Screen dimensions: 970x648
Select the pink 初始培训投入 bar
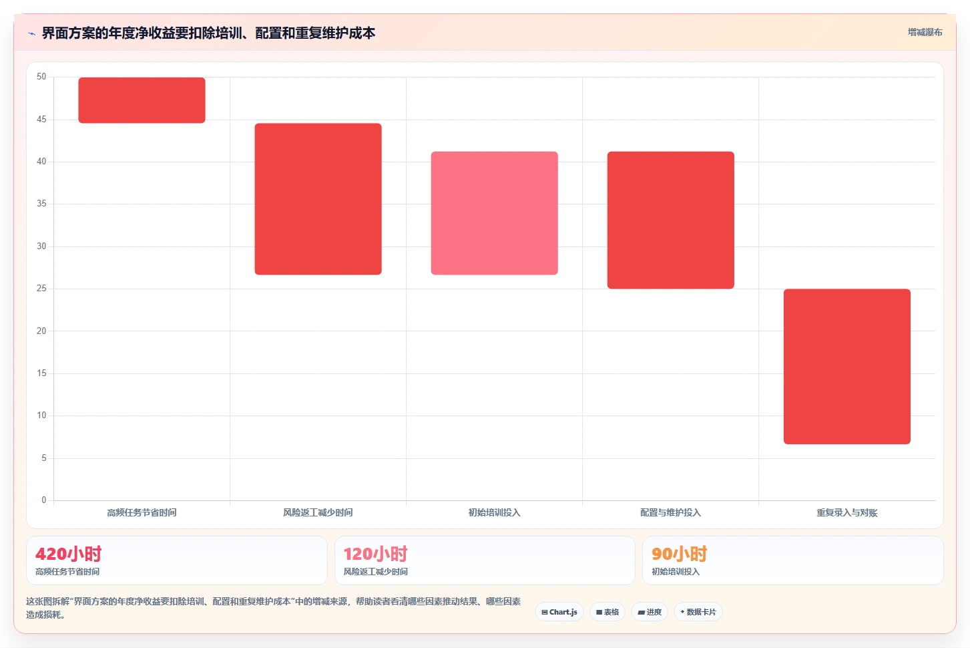[x=494, y=213]
